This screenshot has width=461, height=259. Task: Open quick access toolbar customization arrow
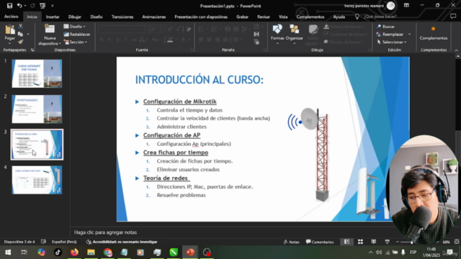[53, 6]
